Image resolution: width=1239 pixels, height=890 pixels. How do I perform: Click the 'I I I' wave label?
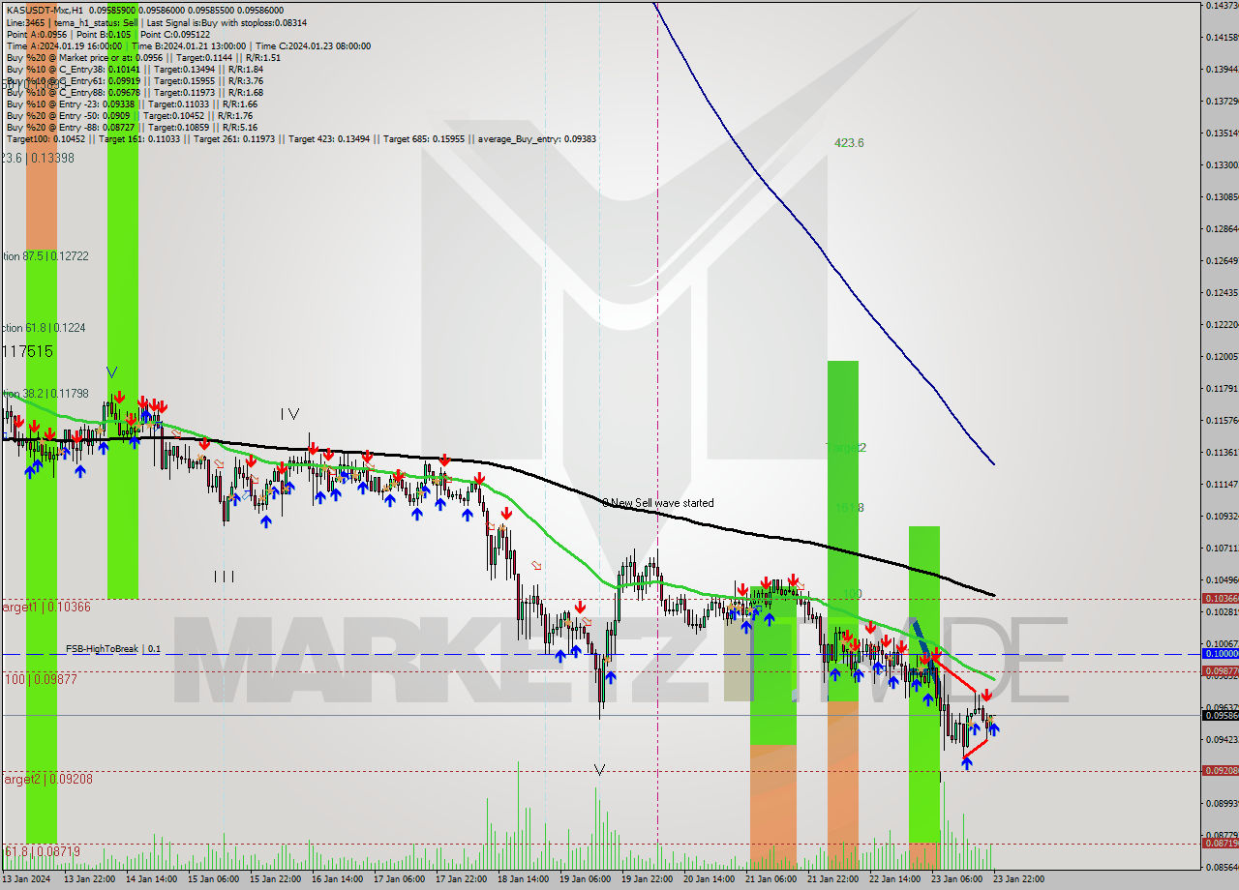point(224,577)
